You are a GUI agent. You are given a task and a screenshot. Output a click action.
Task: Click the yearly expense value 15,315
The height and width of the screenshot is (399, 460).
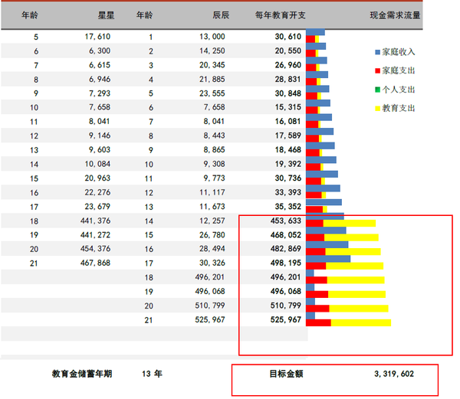288,107
